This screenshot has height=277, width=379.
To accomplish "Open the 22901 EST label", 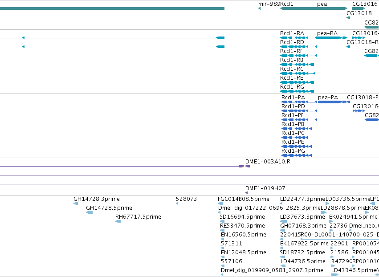I will 339,244.
